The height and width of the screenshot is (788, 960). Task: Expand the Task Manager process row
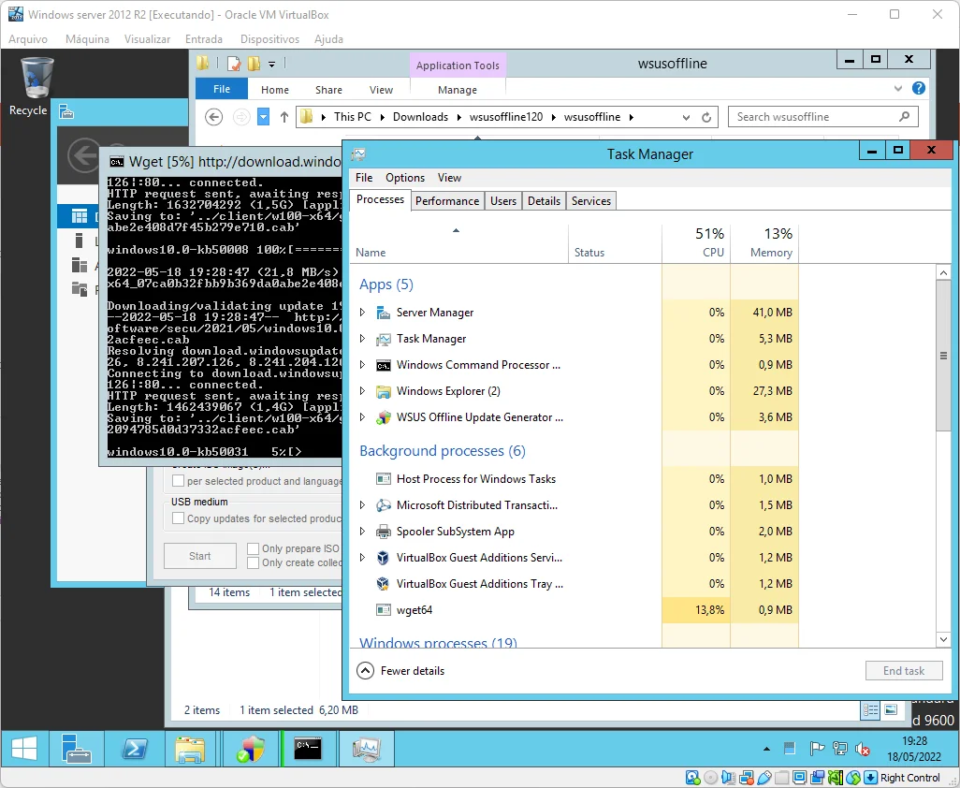pos(362,339)
